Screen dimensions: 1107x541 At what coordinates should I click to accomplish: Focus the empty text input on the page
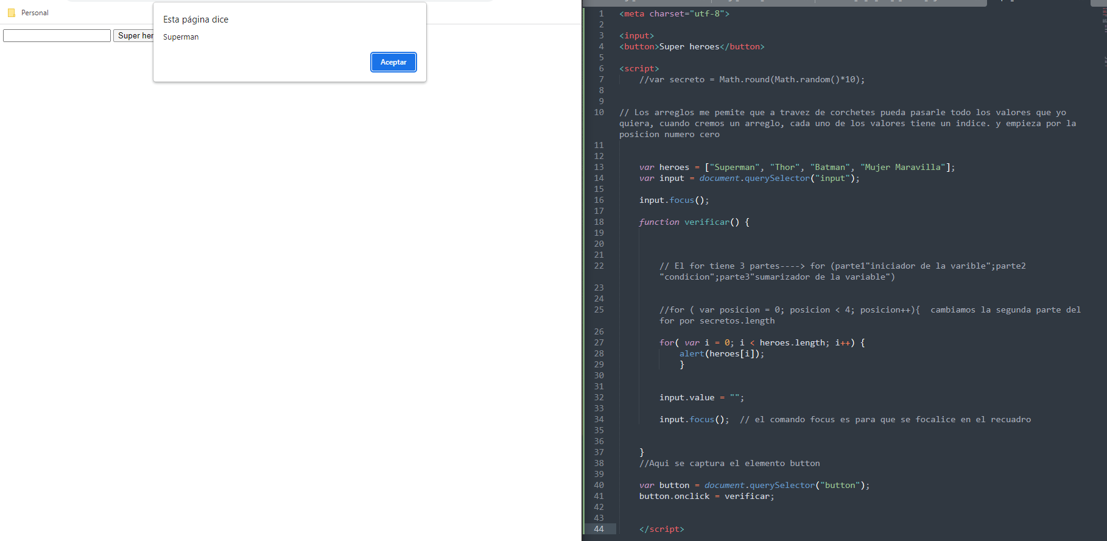[57, 36]
